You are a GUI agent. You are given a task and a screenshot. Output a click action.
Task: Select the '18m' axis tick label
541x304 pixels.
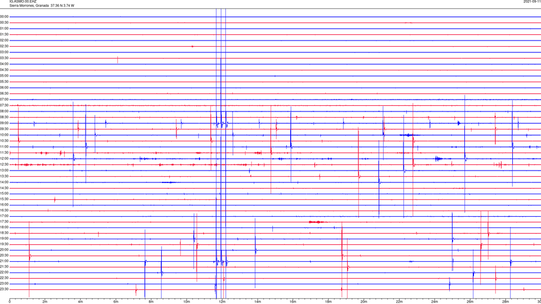click(328, 302)
